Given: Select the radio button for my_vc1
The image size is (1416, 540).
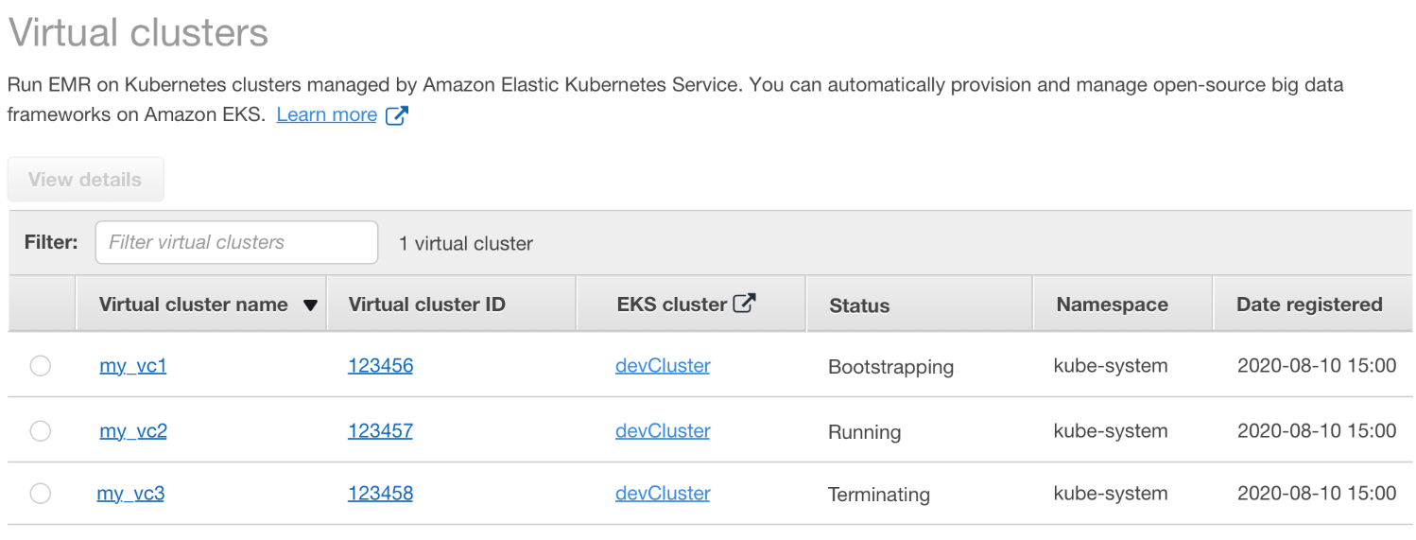Looking at the screenshot, I should [41, 366].
